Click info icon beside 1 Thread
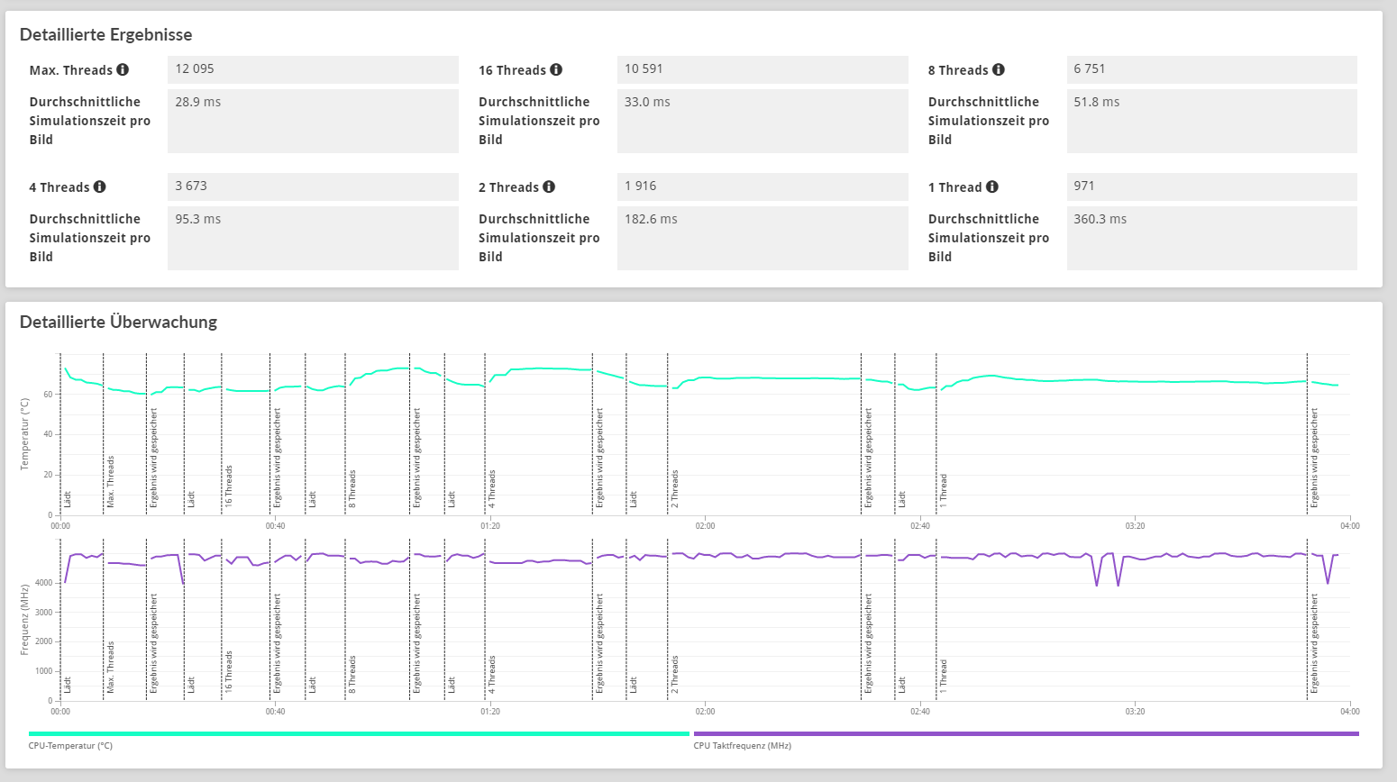 coord(992,186)
